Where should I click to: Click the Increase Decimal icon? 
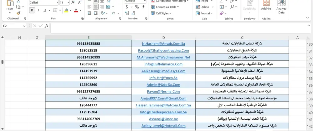click(x=127, y=13)
